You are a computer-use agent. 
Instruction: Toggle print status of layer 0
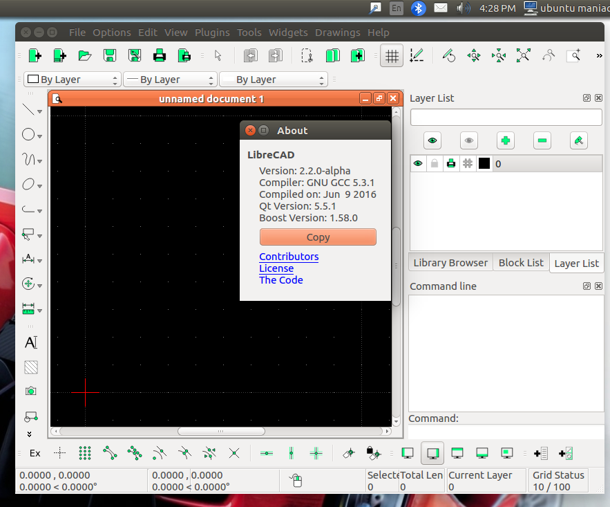pos(451,163)
